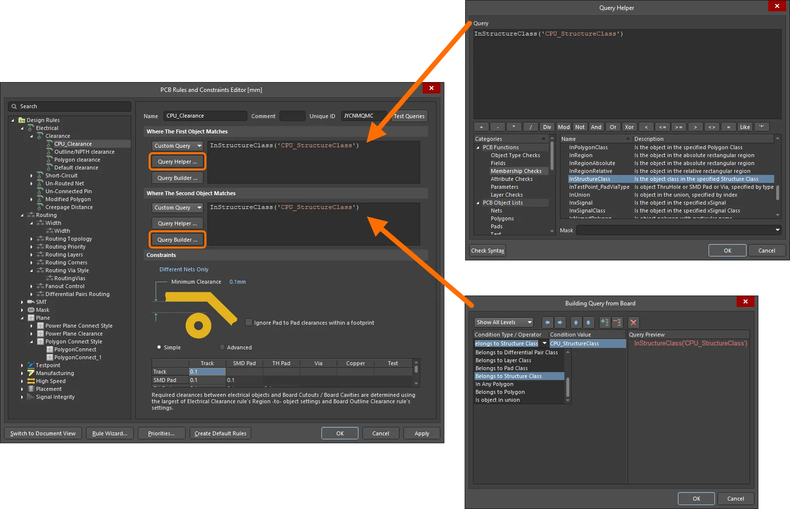Click the Test Queries button

coord(409,116)
